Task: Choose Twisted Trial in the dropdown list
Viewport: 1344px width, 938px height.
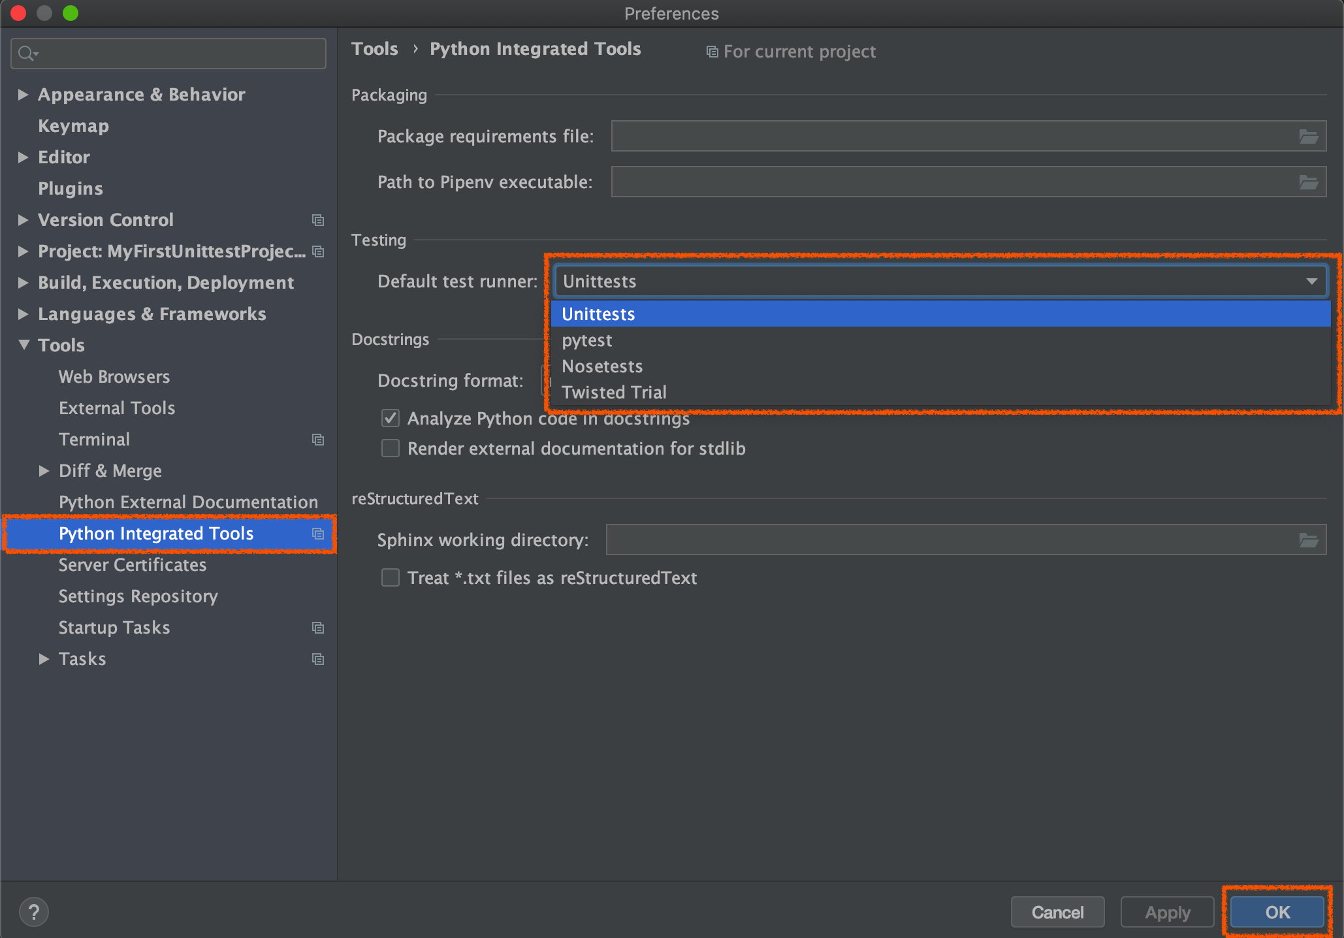Action: [x=613, y=393]
